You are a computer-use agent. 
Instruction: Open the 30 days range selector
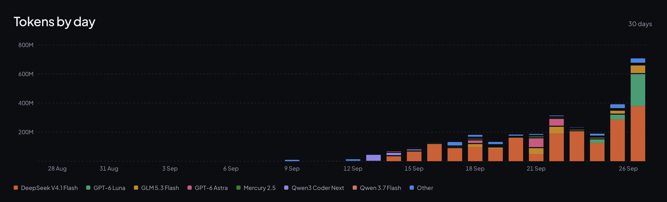pos(640,24)
